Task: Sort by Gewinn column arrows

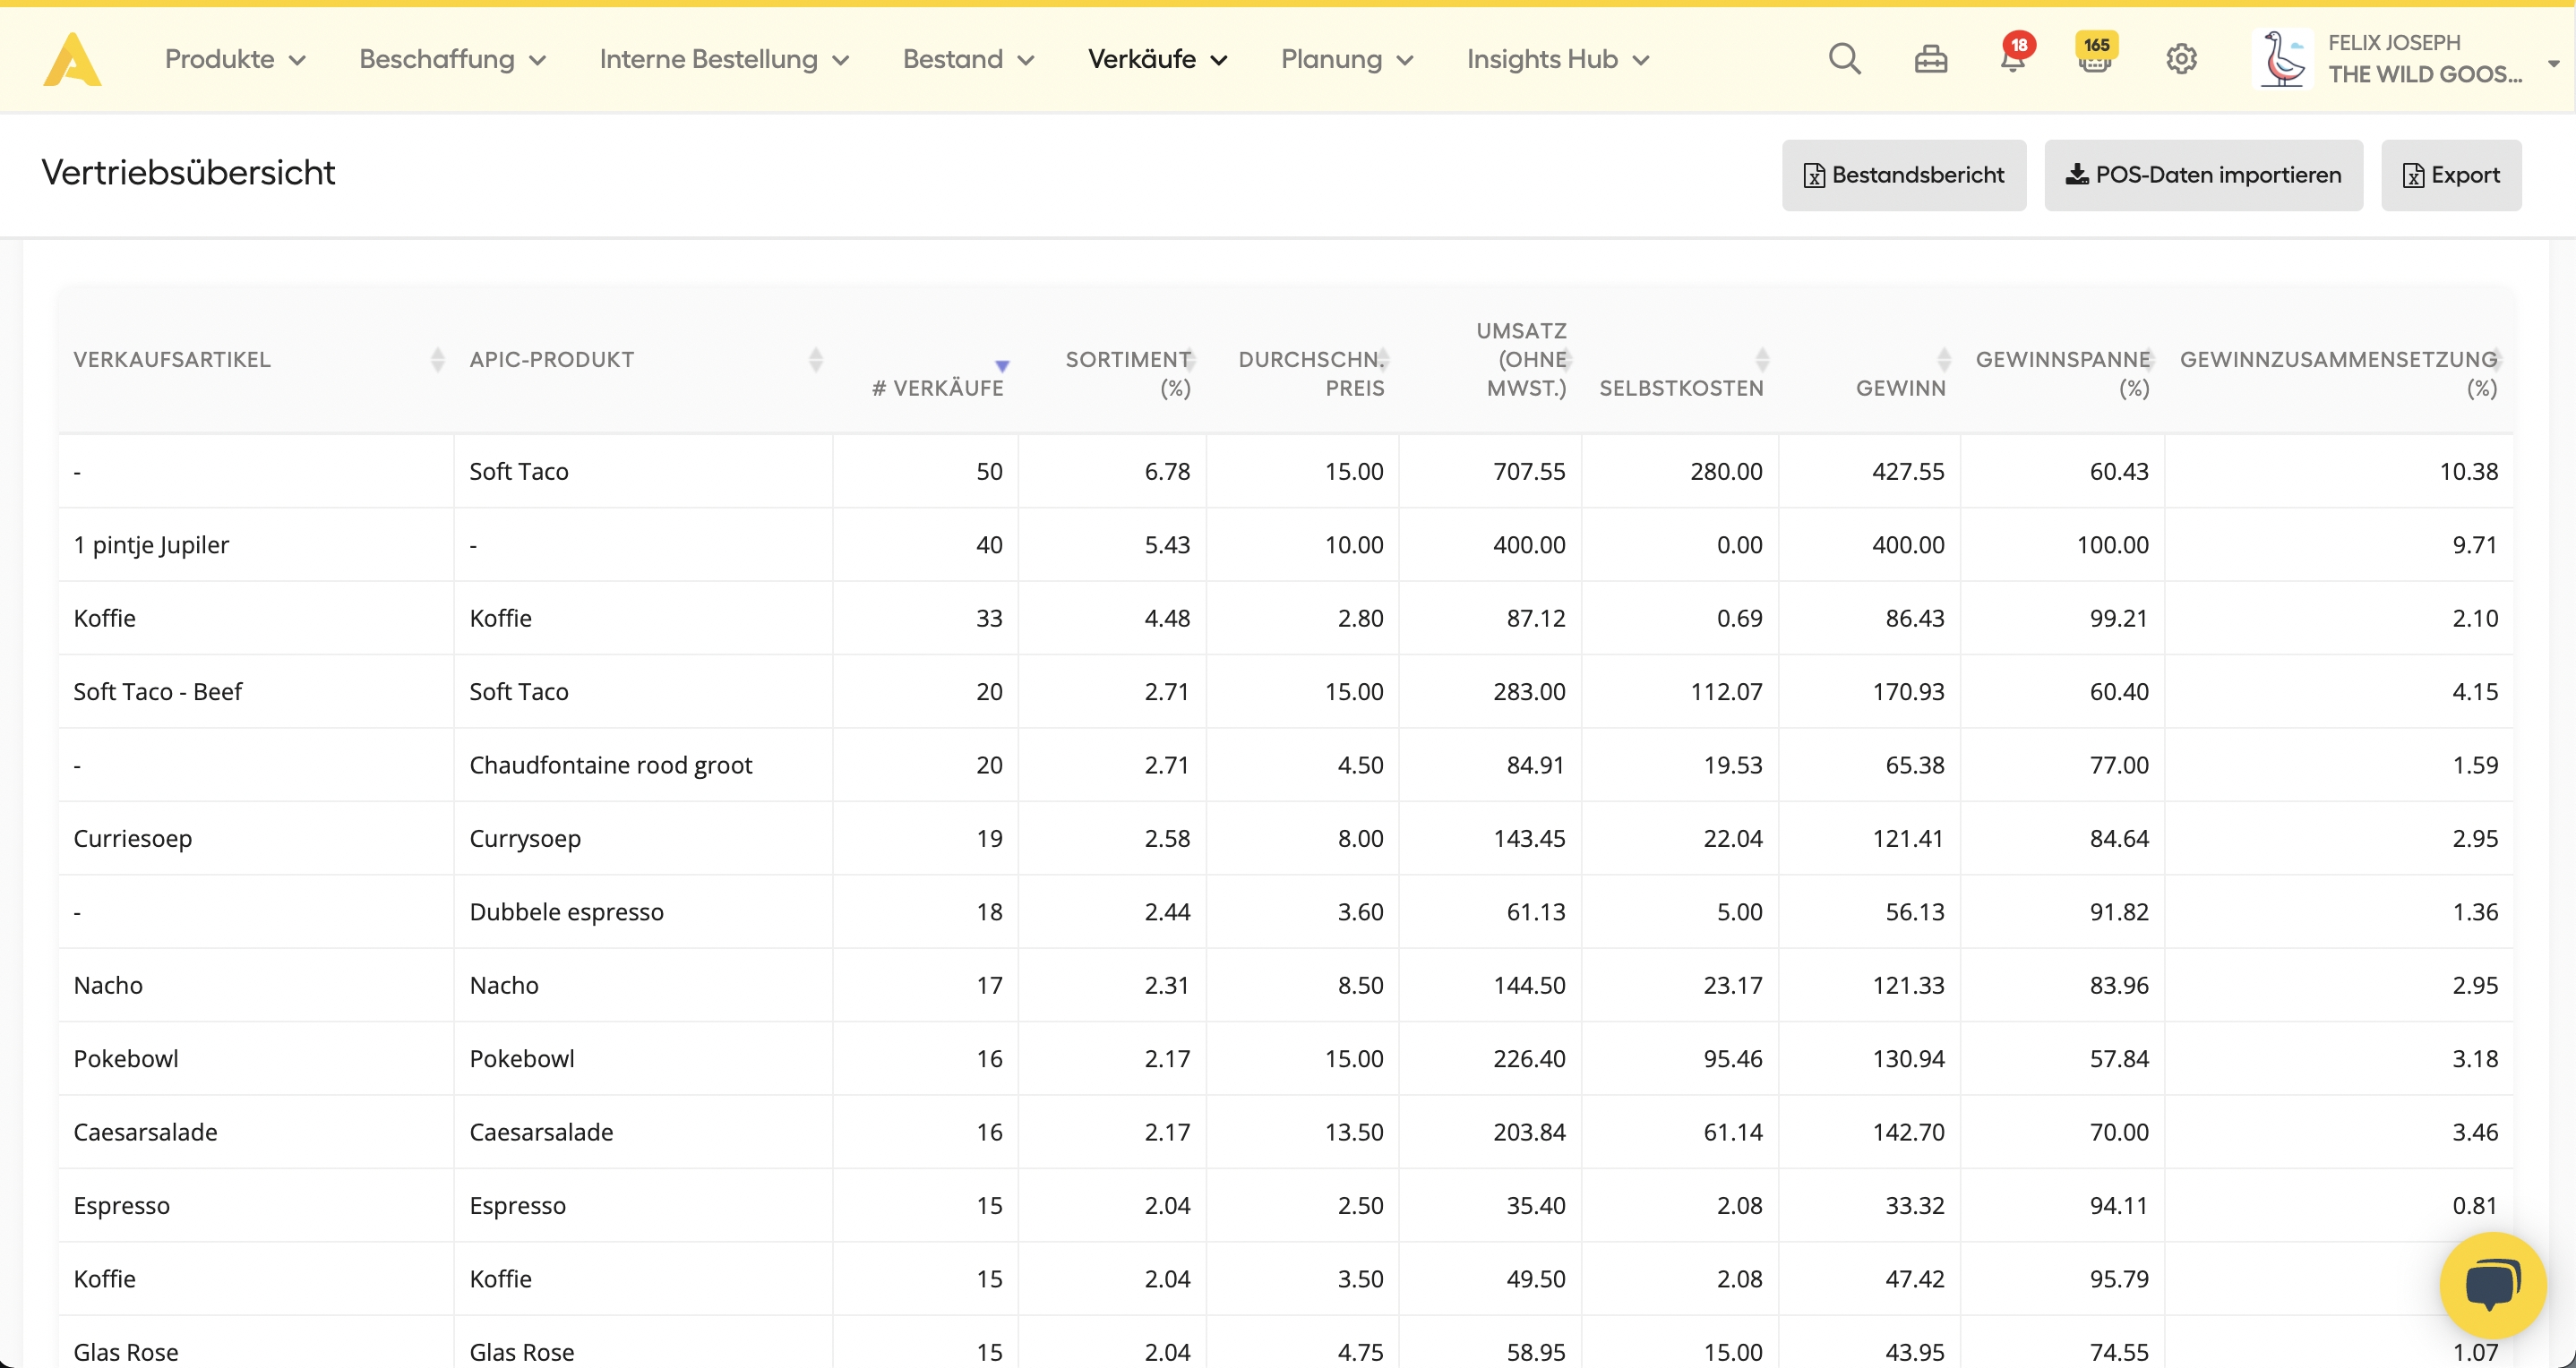Action: pos(1943,360)
